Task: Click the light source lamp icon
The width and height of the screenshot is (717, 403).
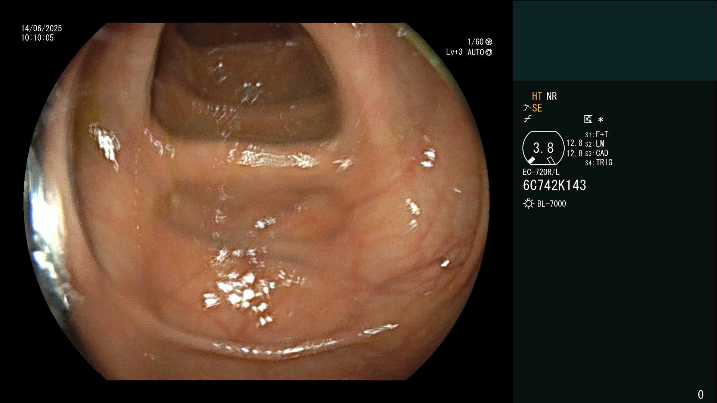Action: (528, 204)
